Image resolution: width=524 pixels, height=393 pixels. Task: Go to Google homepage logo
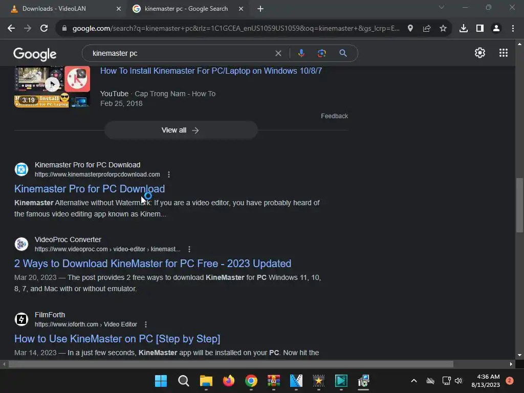point(35,54)
